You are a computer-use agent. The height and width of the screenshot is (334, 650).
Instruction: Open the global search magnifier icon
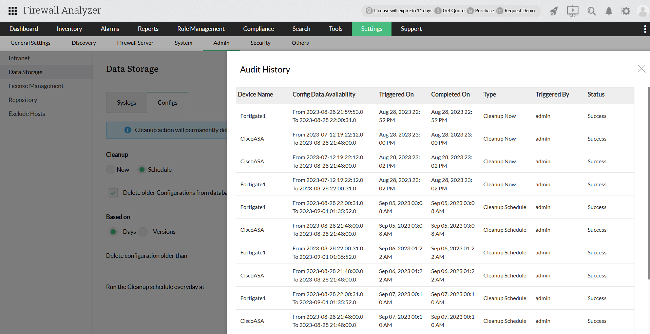pos(591,11)
